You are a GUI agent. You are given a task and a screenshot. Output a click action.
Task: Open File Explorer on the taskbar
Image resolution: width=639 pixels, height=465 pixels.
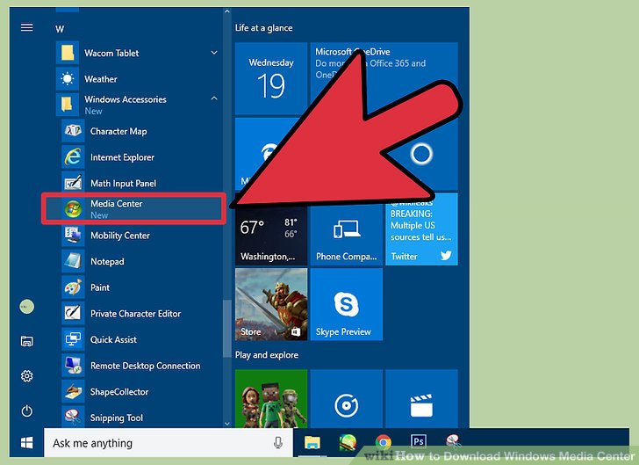pyautogui.click(x=312, y=442)
